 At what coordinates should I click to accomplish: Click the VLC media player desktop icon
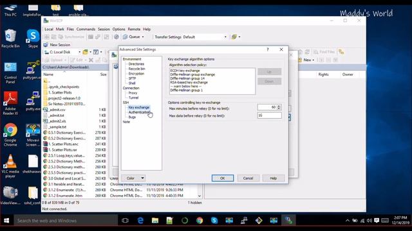(10, 166)
